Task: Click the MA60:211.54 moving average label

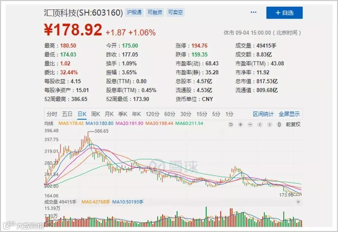Action: coord(189,123)
